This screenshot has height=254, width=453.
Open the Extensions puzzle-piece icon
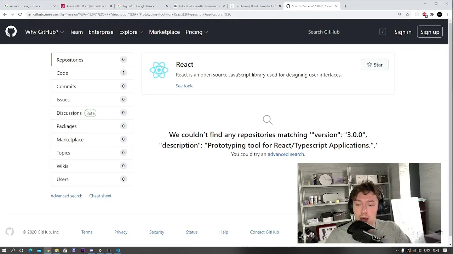[x=432, y=14]
